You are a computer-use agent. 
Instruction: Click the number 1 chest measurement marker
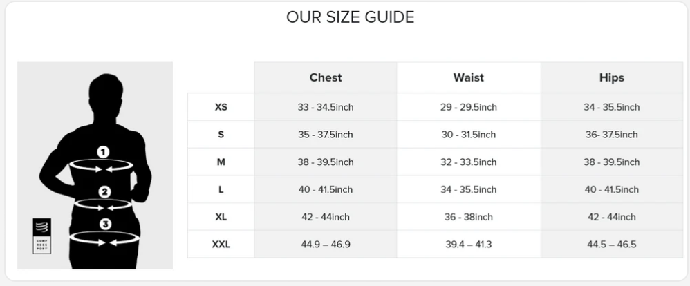[102, 152]
